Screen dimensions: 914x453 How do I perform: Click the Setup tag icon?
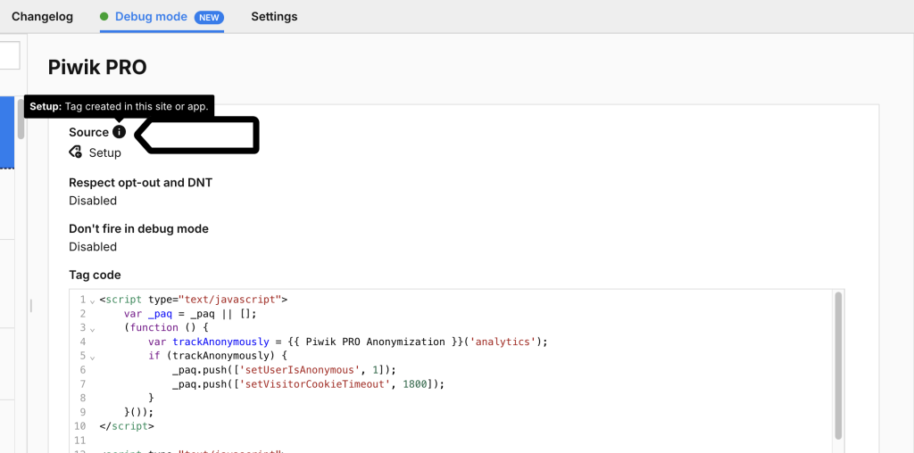point(75,152)
